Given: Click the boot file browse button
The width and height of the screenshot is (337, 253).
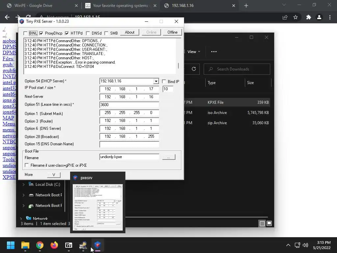Looking at the screenshot, I should [169, 157].
